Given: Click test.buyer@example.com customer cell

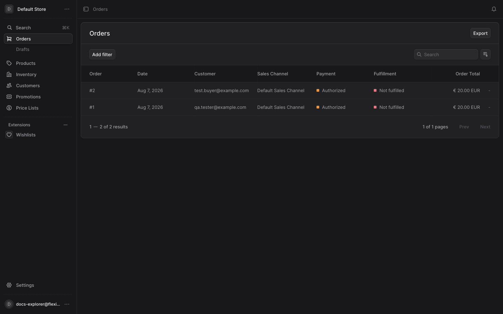Looking at the screenshot, I should tap(221, 90).
